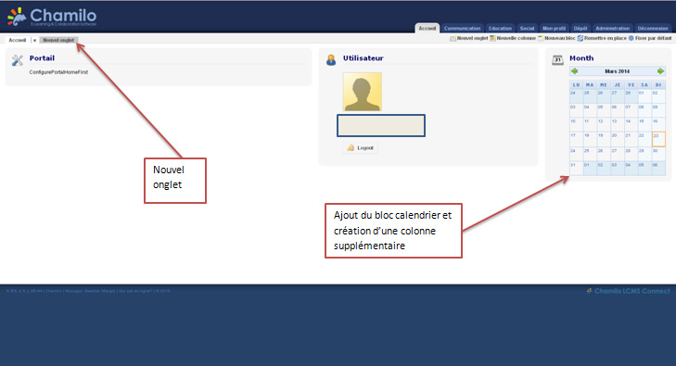The image size is (676, 366).
Task: Select day 19 in the calendar
Action: pyautogui.click(x=603, y=139)
